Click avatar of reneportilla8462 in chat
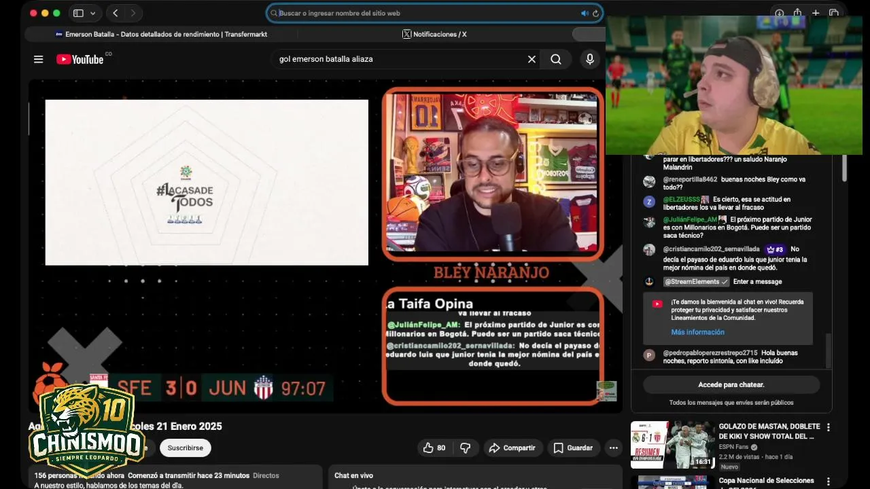 649,181
